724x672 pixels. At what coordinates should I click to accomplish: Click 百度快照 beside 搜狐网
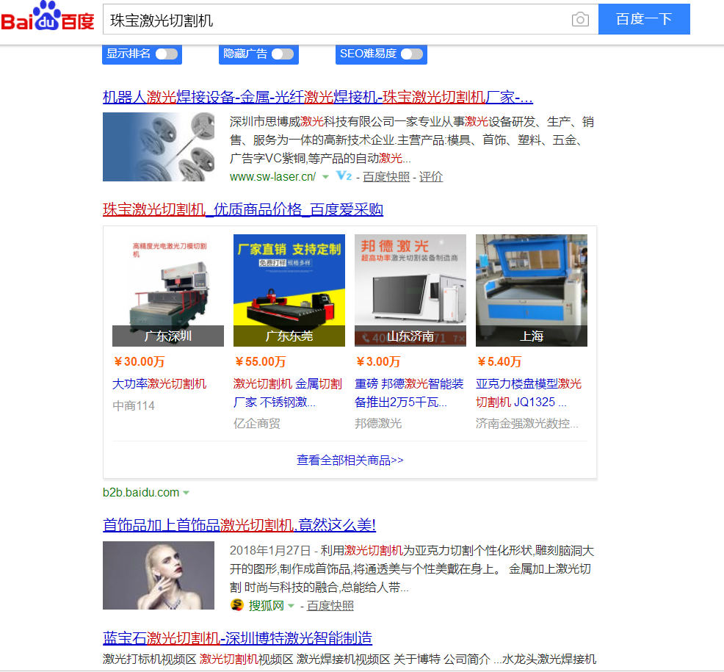click(x=330, y=605)
